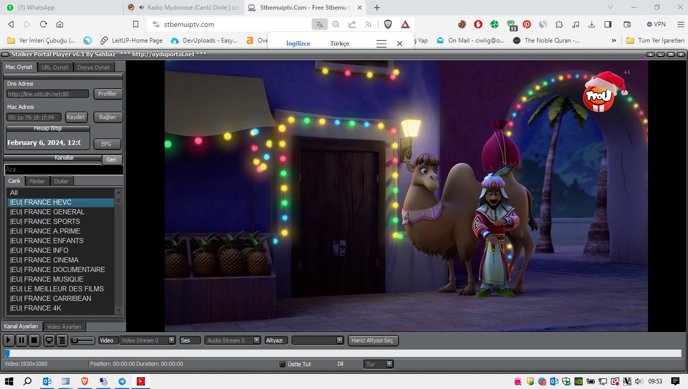This screenshot has height=389, width=688.
Task: Click the Mac Adresi input field
Action: [34, 117]
